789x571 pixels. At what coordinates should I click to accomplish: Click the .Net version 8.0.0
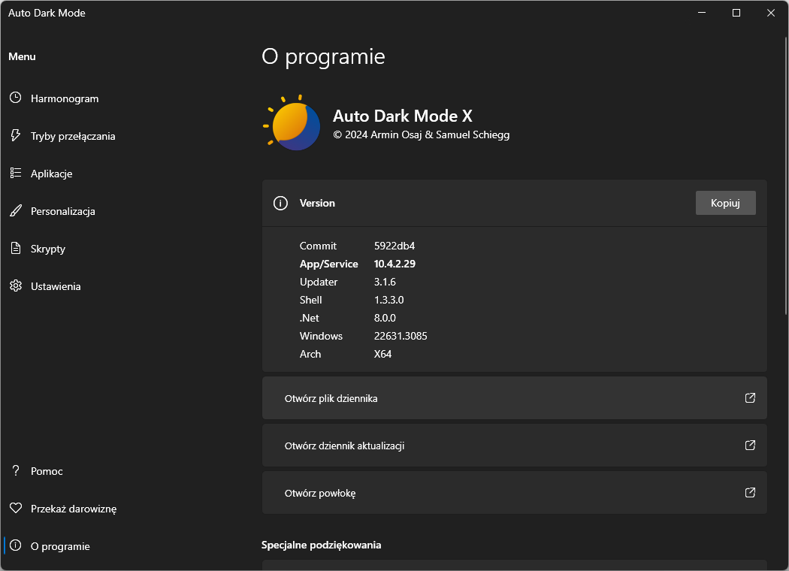point(385,319)
